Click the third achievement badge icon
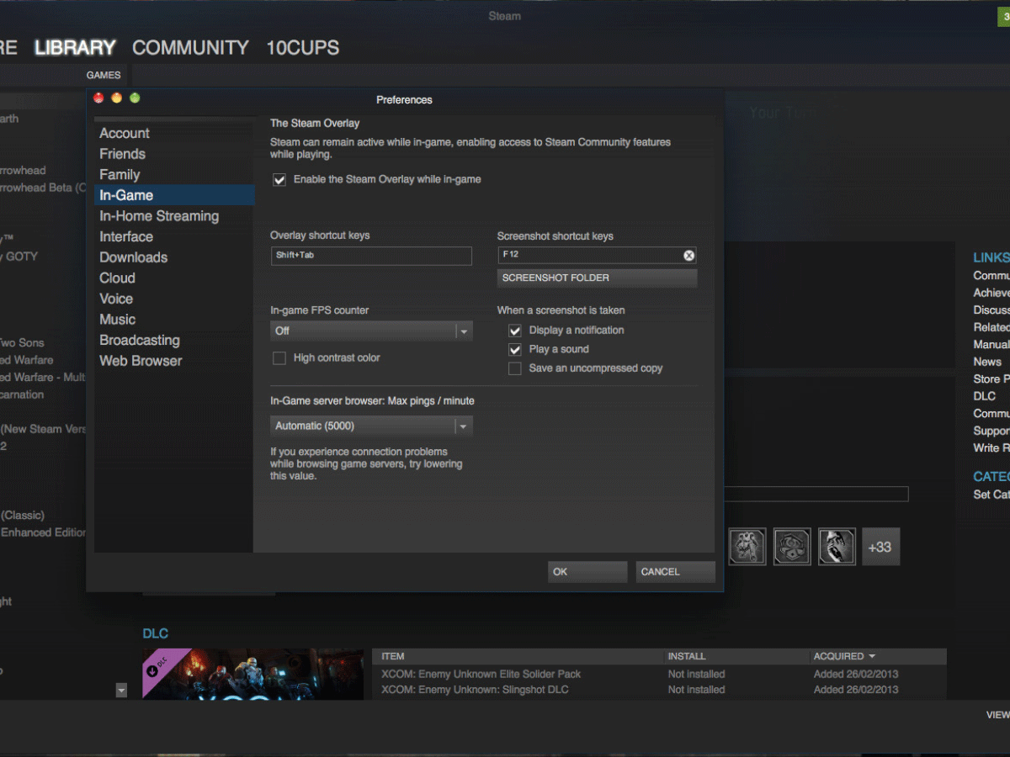The image size is (1010, 757). click(x=837, y=547)
